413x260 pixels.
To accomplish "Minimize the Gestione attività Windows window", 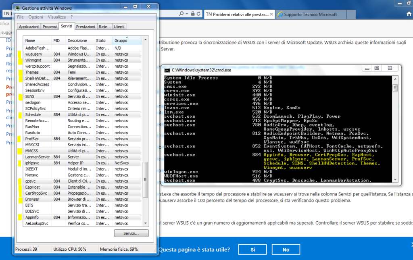I will tap(126, 6).
